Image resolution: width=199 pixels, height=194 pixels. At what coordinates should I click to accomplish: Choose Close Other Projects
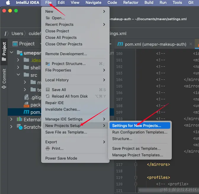tap(64, 44)
